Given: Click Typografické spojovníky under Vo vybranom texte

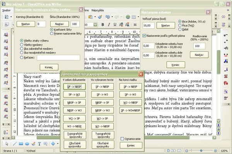Looking at the screenshot, I should [103, 135].
